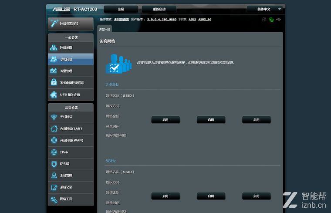Click the guest users status icon in header
Image resolution: width=331 pixels, height=213 pixels.
[263, 20]
